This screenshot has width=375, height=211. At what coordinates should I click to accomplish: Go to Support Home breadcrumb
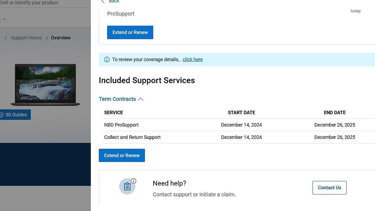tap(26, 38)
